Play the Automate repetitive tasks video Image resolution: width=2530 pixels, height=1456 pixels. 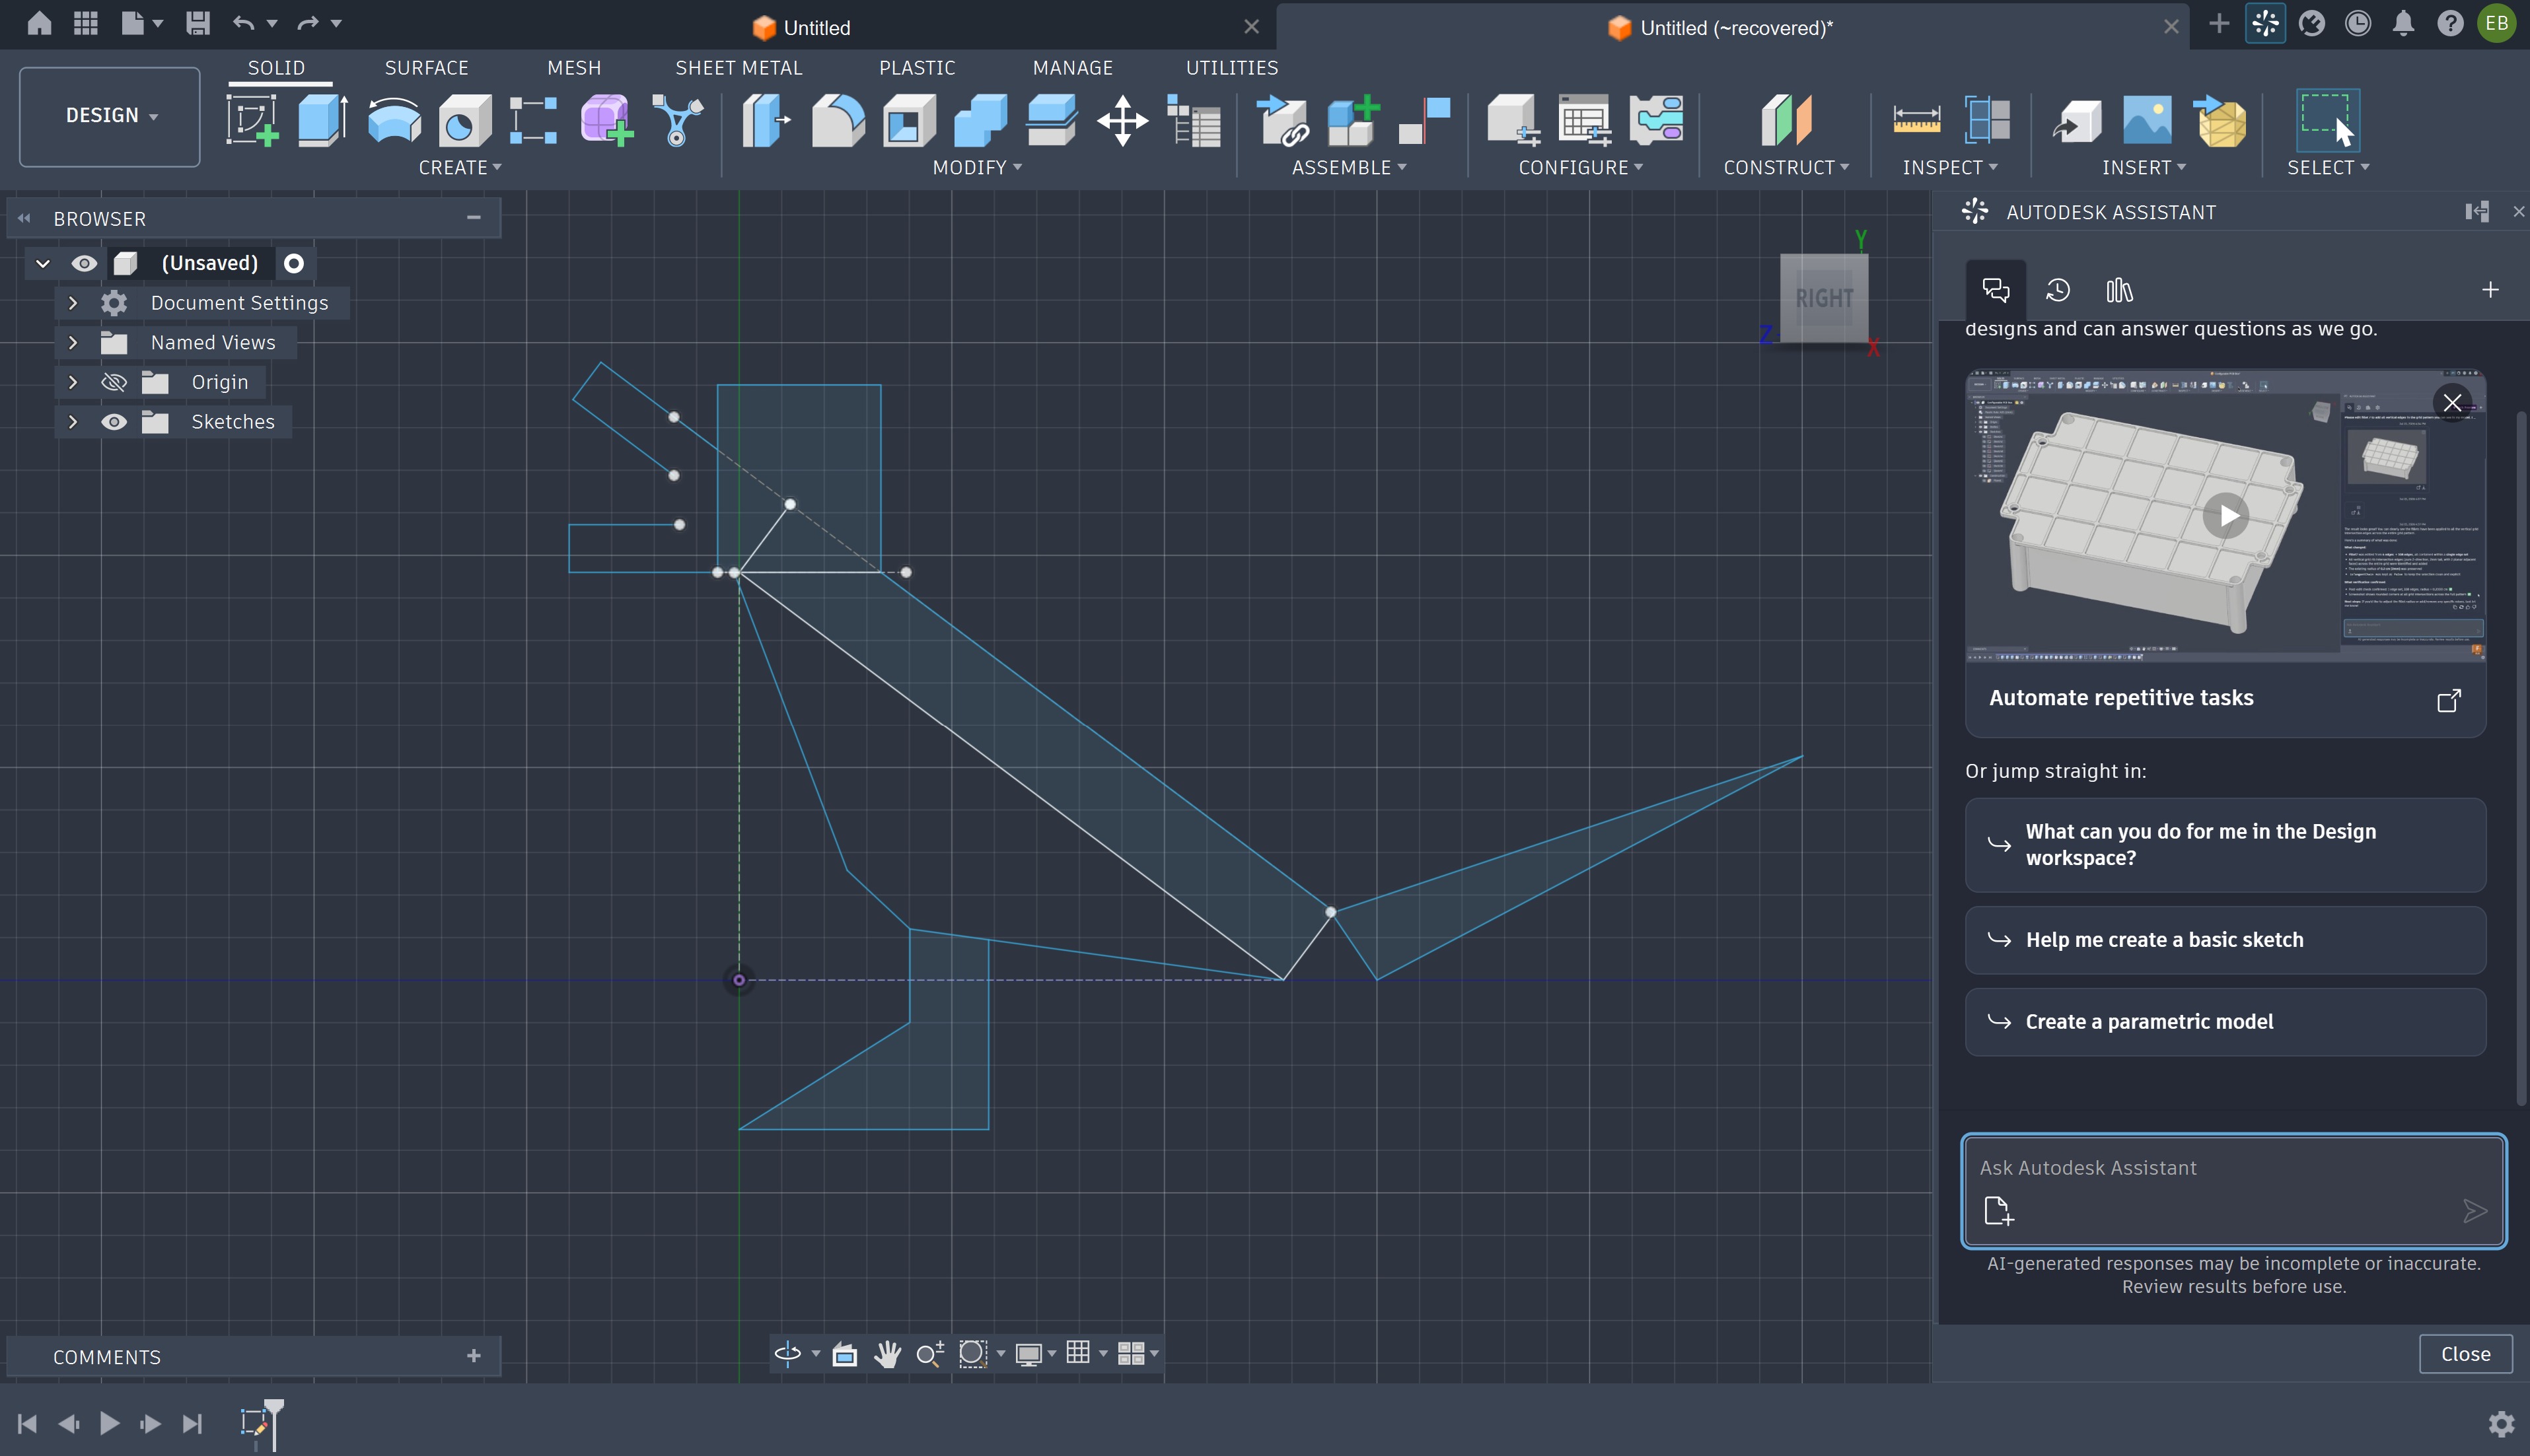tap(2226, 516)
